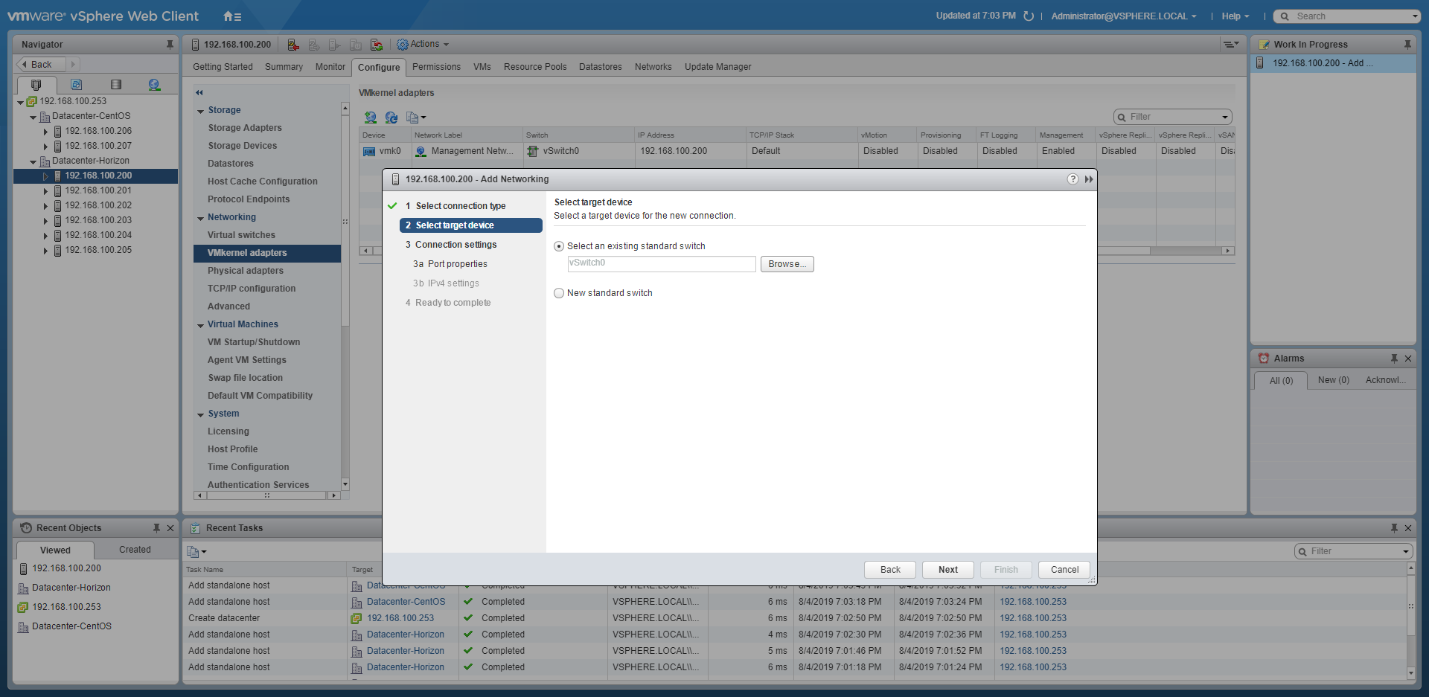Click the help icon in Add Networking dialog
1429x697 pixels.
click(1072, 179)
